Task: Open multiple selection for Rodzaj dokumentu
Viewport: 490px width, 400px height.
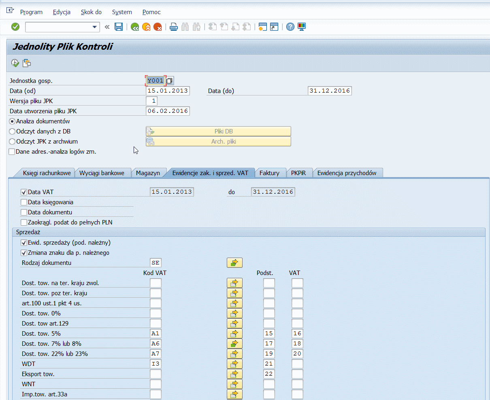Action: [234, 263]
